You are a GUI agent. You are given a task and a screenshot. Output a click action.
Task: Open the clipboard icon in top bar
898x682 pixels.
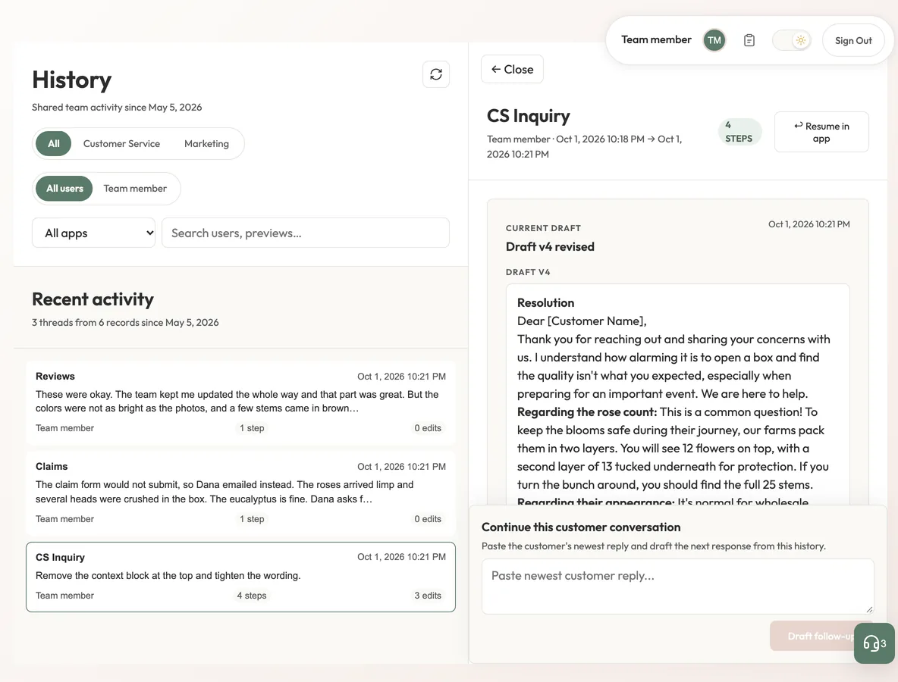(749, 40)
